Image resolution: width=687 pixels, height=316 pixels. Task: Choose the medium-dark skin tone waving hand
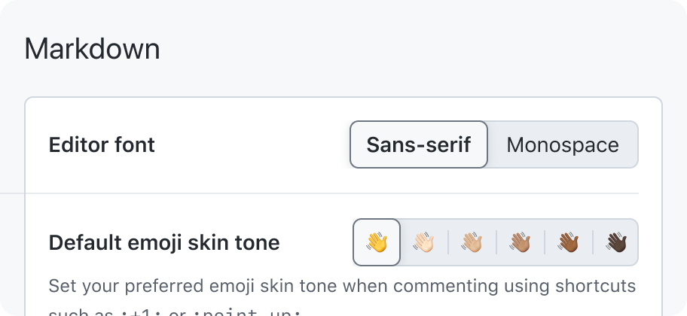coord(568,242)
